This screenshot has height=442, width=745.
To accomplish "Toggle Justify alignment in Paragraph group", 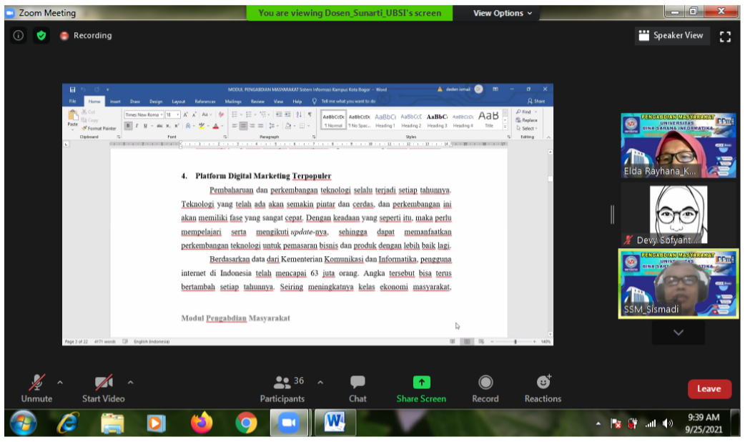I will (260, 126).
